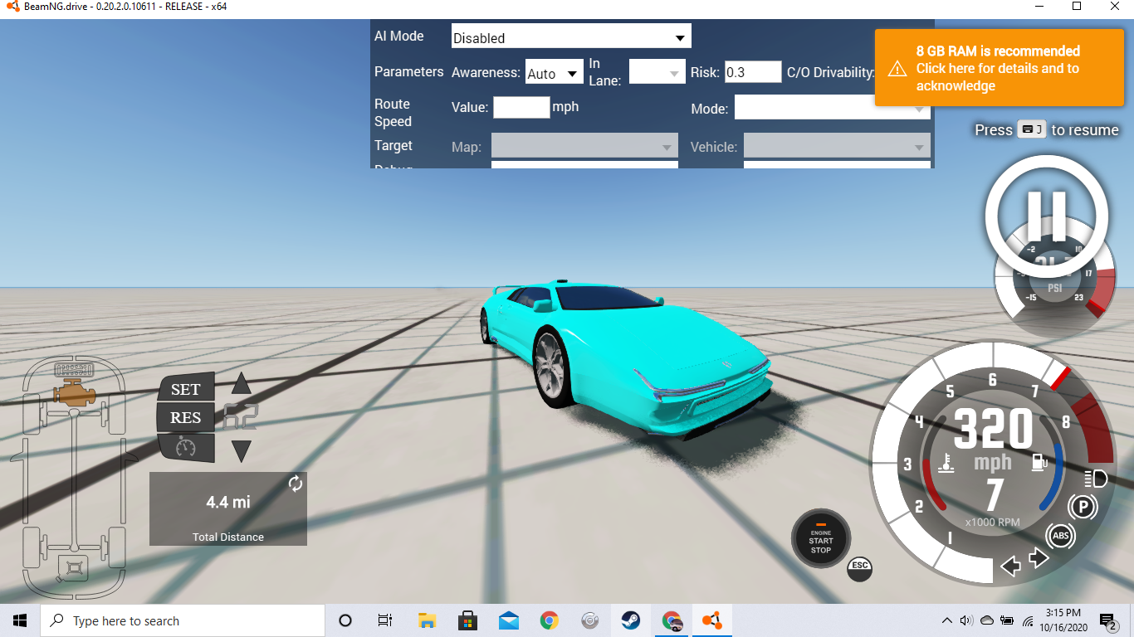Open the In Lane dropdown

tap(657, 72)
